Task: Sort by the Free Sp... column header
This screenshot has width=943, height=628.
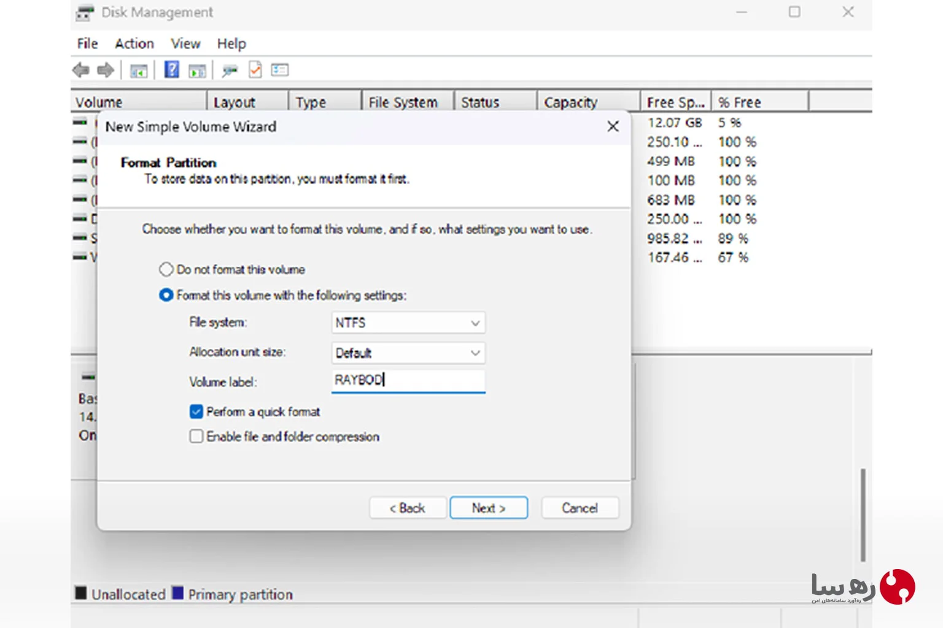Action: coord(676,102)
